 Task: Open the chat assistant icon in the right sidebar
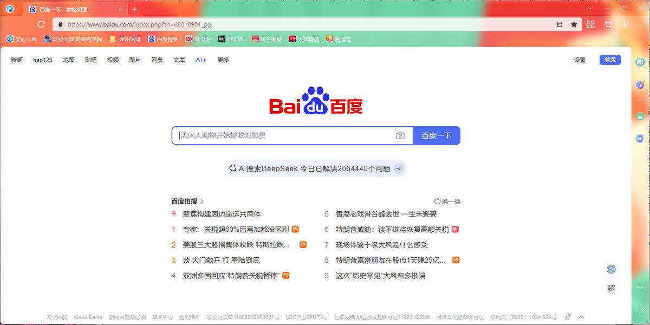point(640,63)
